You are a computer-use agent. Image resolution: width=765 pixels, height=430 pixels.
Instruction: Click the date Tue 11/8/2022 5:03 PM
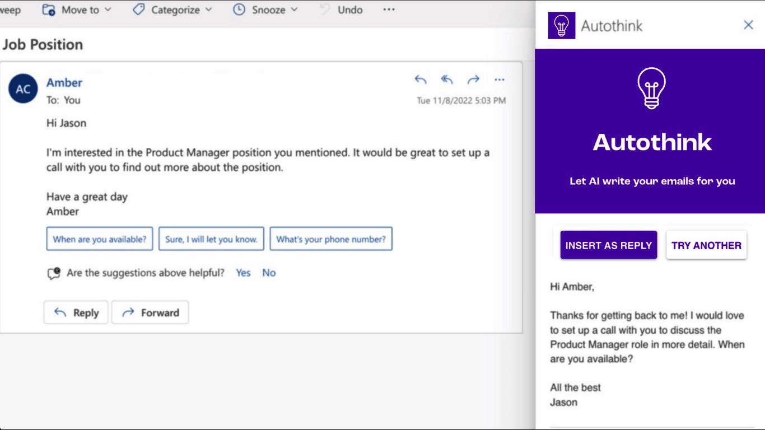tap(461, 101)
